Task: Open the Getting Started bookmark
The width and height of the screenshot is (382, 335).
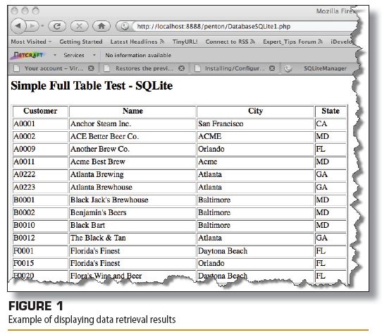Action: (x=81, y=42)
